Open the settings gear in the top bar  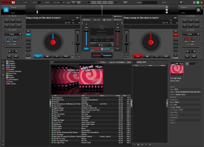pos(181,2)
